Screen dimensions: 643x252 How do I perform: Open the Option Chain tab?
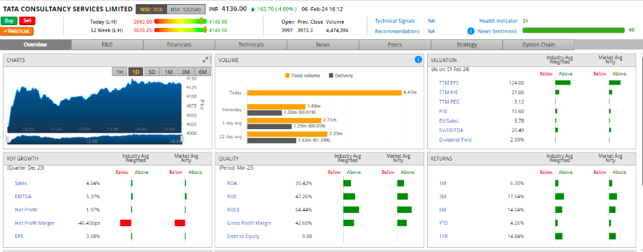(538, 45)
